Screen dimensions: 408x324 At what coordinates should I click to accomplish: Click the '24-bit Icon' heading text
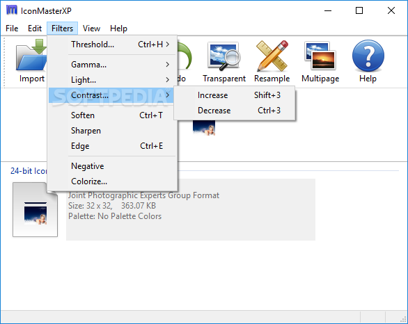tap(29, 171)
